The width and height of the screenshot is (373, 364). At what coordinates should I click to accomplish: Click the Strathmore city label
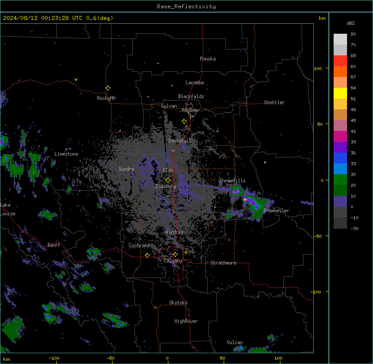223,263
